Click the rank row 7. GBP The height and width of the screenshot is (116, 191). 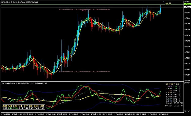172,99
